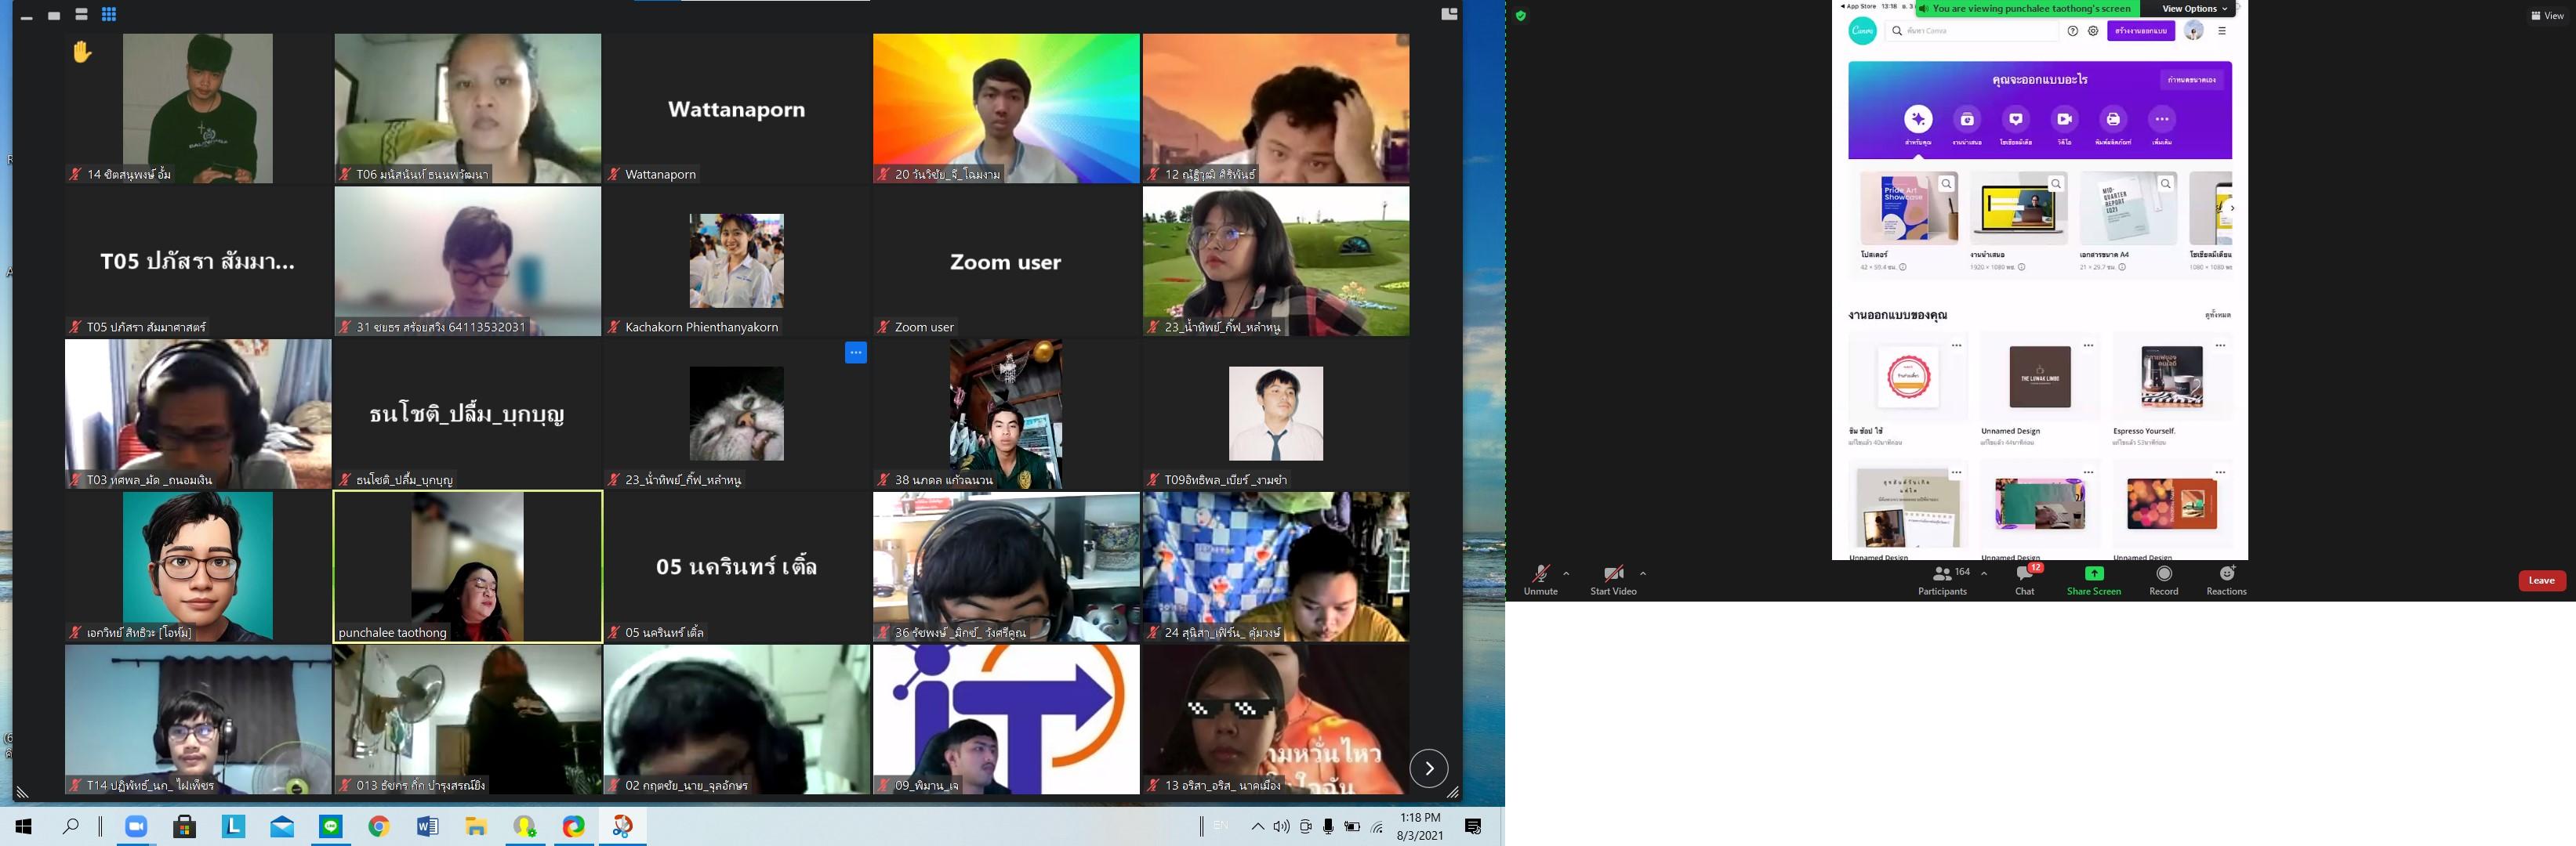2576x846 pixels.
Task: Open options on The Luwak Limbo design
Action: pos(2089,345)
